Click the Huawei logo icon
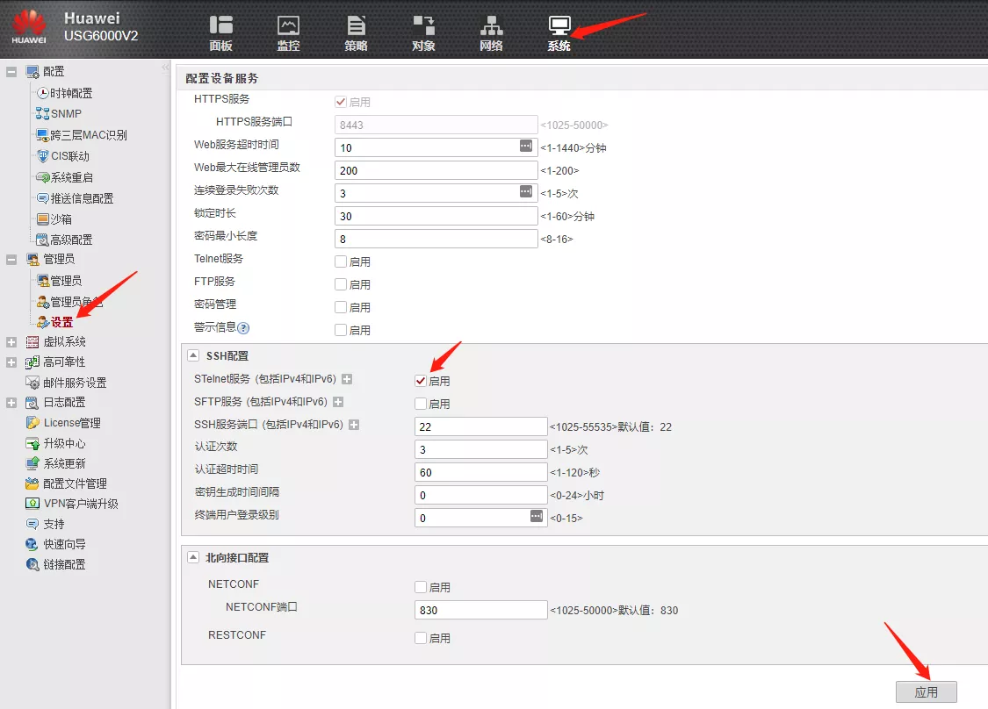988x709 pixels. (28, 26)
